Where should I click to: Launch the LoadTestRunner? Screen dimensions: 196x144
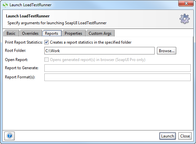(167, 136)
